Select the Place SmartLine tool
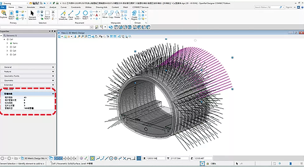304x167 pixels. pyautogui.click(x=63, y=15)
